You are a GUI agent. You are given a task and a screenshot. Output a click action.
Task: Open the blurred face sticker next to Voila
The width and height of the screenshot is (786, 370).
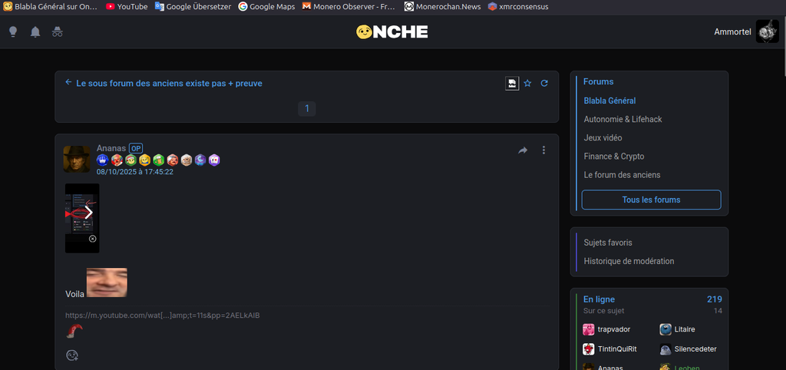click(x=107, y=282)
